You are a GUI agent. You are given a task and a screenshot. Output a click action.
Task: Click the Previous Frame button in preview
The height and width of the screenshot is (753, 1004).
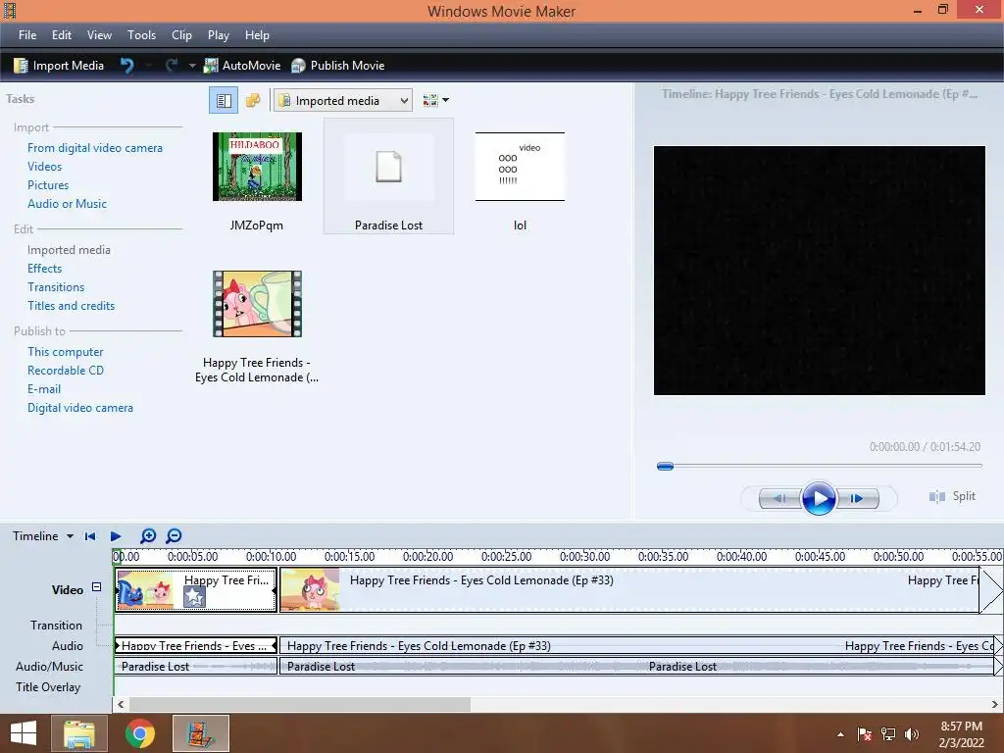(x=780, y=498)
